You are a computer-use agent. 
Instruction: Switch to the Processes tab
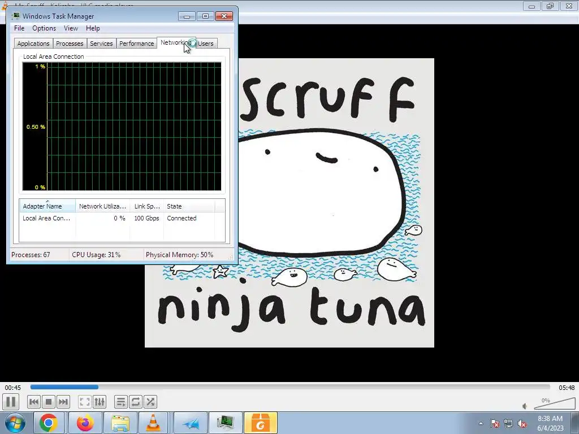70,43
